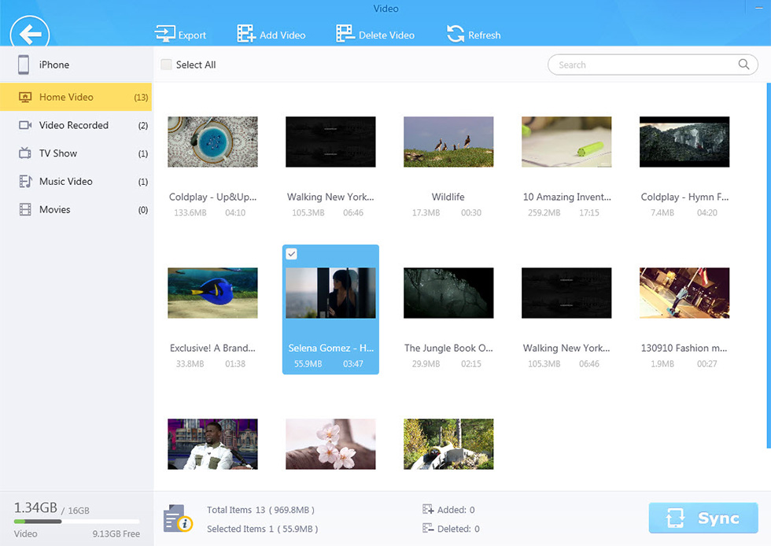Click the TV Show television icon
771x546 pixels.
coord(25,153)
